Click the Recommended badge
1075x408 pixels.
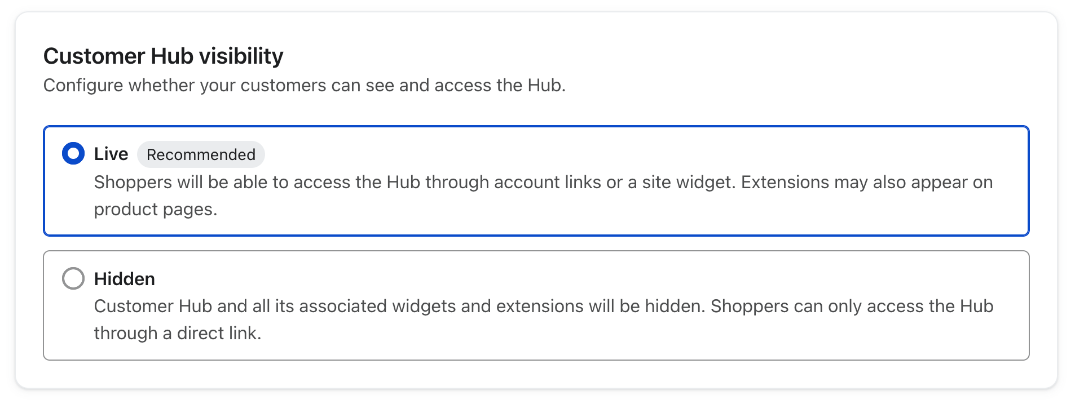(201, 154)
